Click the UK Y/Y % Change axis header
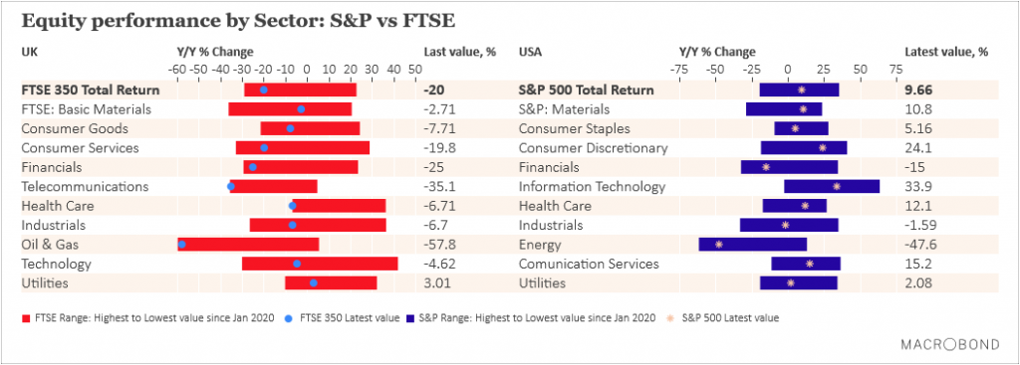 point(215,52)
